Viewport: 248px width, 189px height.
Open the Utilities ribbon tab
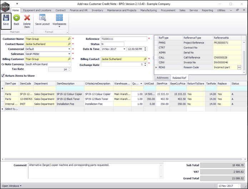(x=221, y=10)
